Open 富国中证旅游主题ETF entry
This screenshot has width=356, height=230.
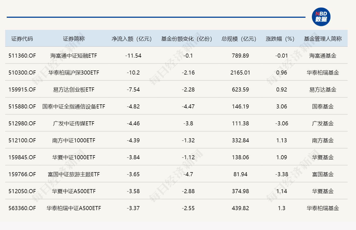[x=74, y=174]
